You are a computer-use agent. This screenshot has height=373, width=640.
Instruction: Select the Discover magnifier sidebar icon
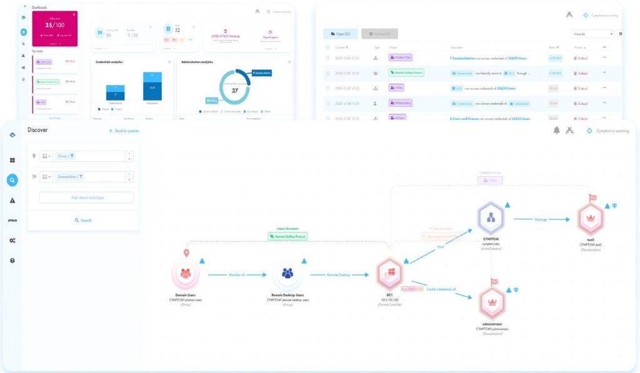[x=12, y=180]
